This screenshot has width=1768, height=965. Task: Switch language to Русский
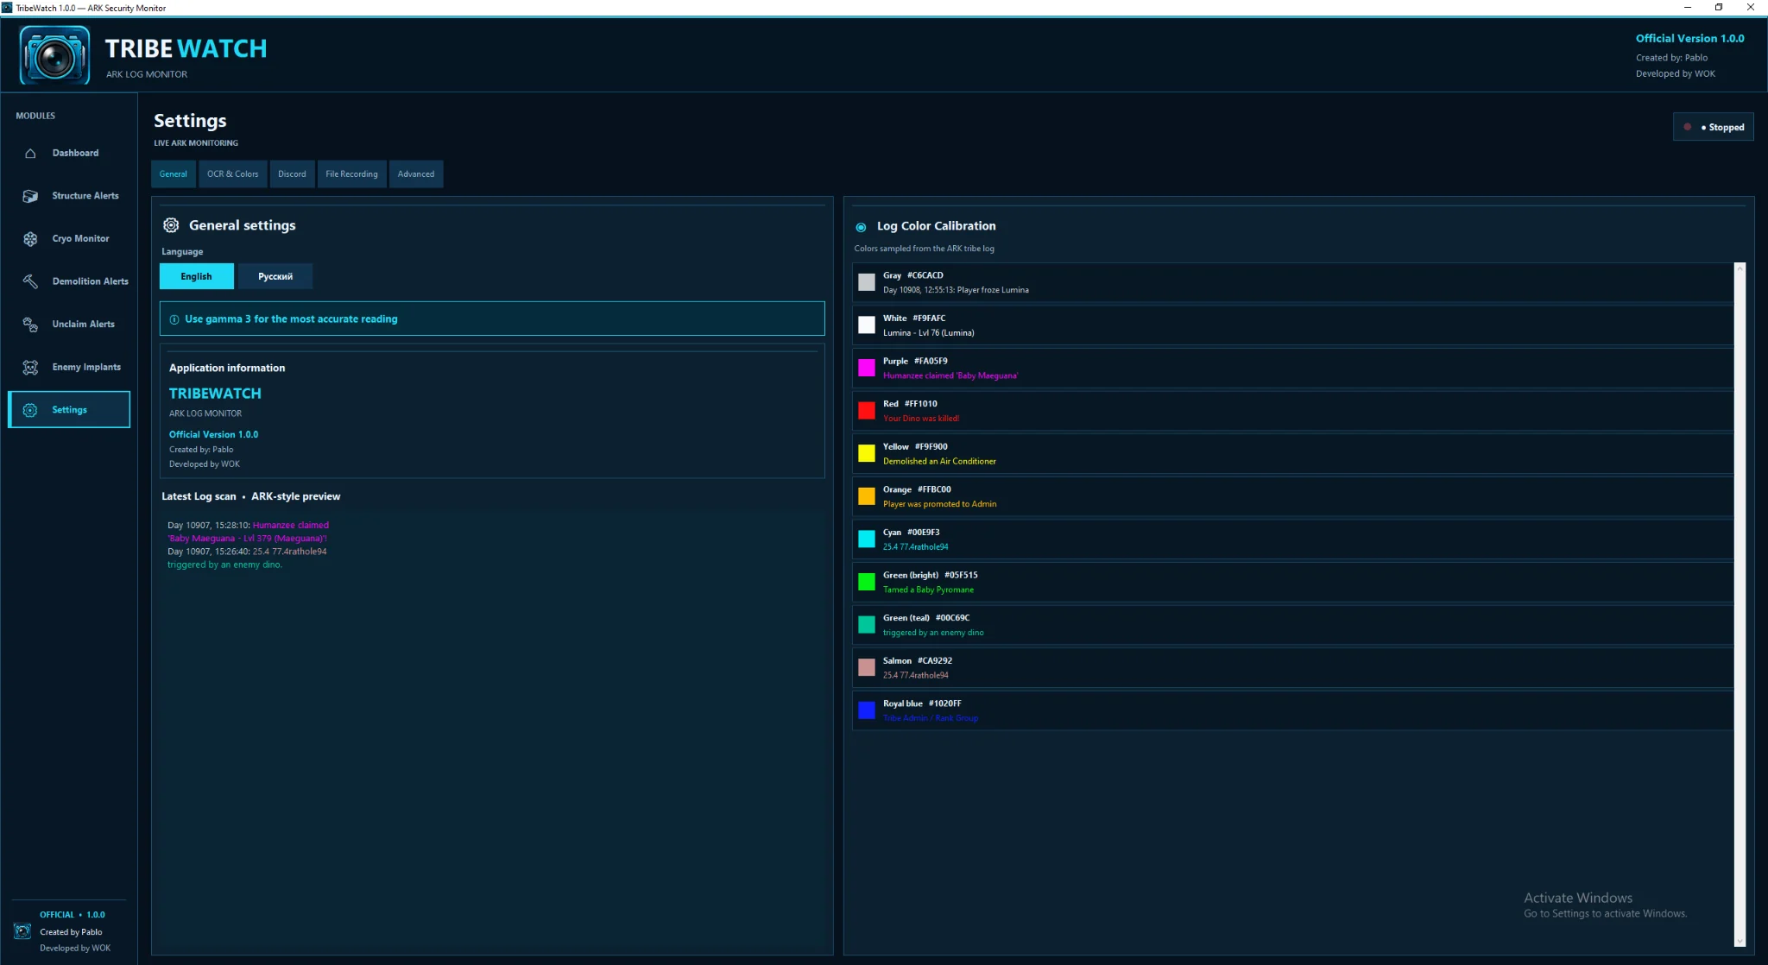tap(275, 276)
